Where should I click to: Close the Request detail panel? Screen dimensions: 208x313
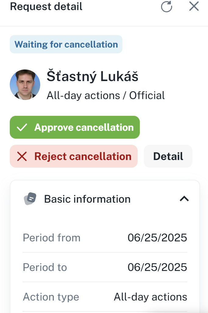[x=194, y=6]
